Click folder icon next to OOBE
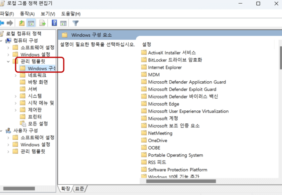This screenshot has height=195, width=282. (144, 148)
